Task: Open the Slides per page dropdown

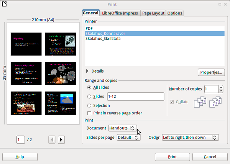Action: click(128, 137)
